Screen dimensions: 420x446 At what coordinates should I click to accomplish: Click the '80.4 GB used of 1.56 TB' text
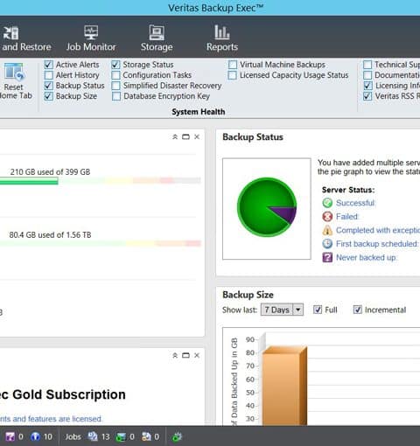50,235
